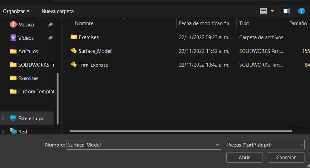Click Exercises date 22/11/2022 09:23 a. m.
Screen dimensions: 310x168
tap(204, 37)
